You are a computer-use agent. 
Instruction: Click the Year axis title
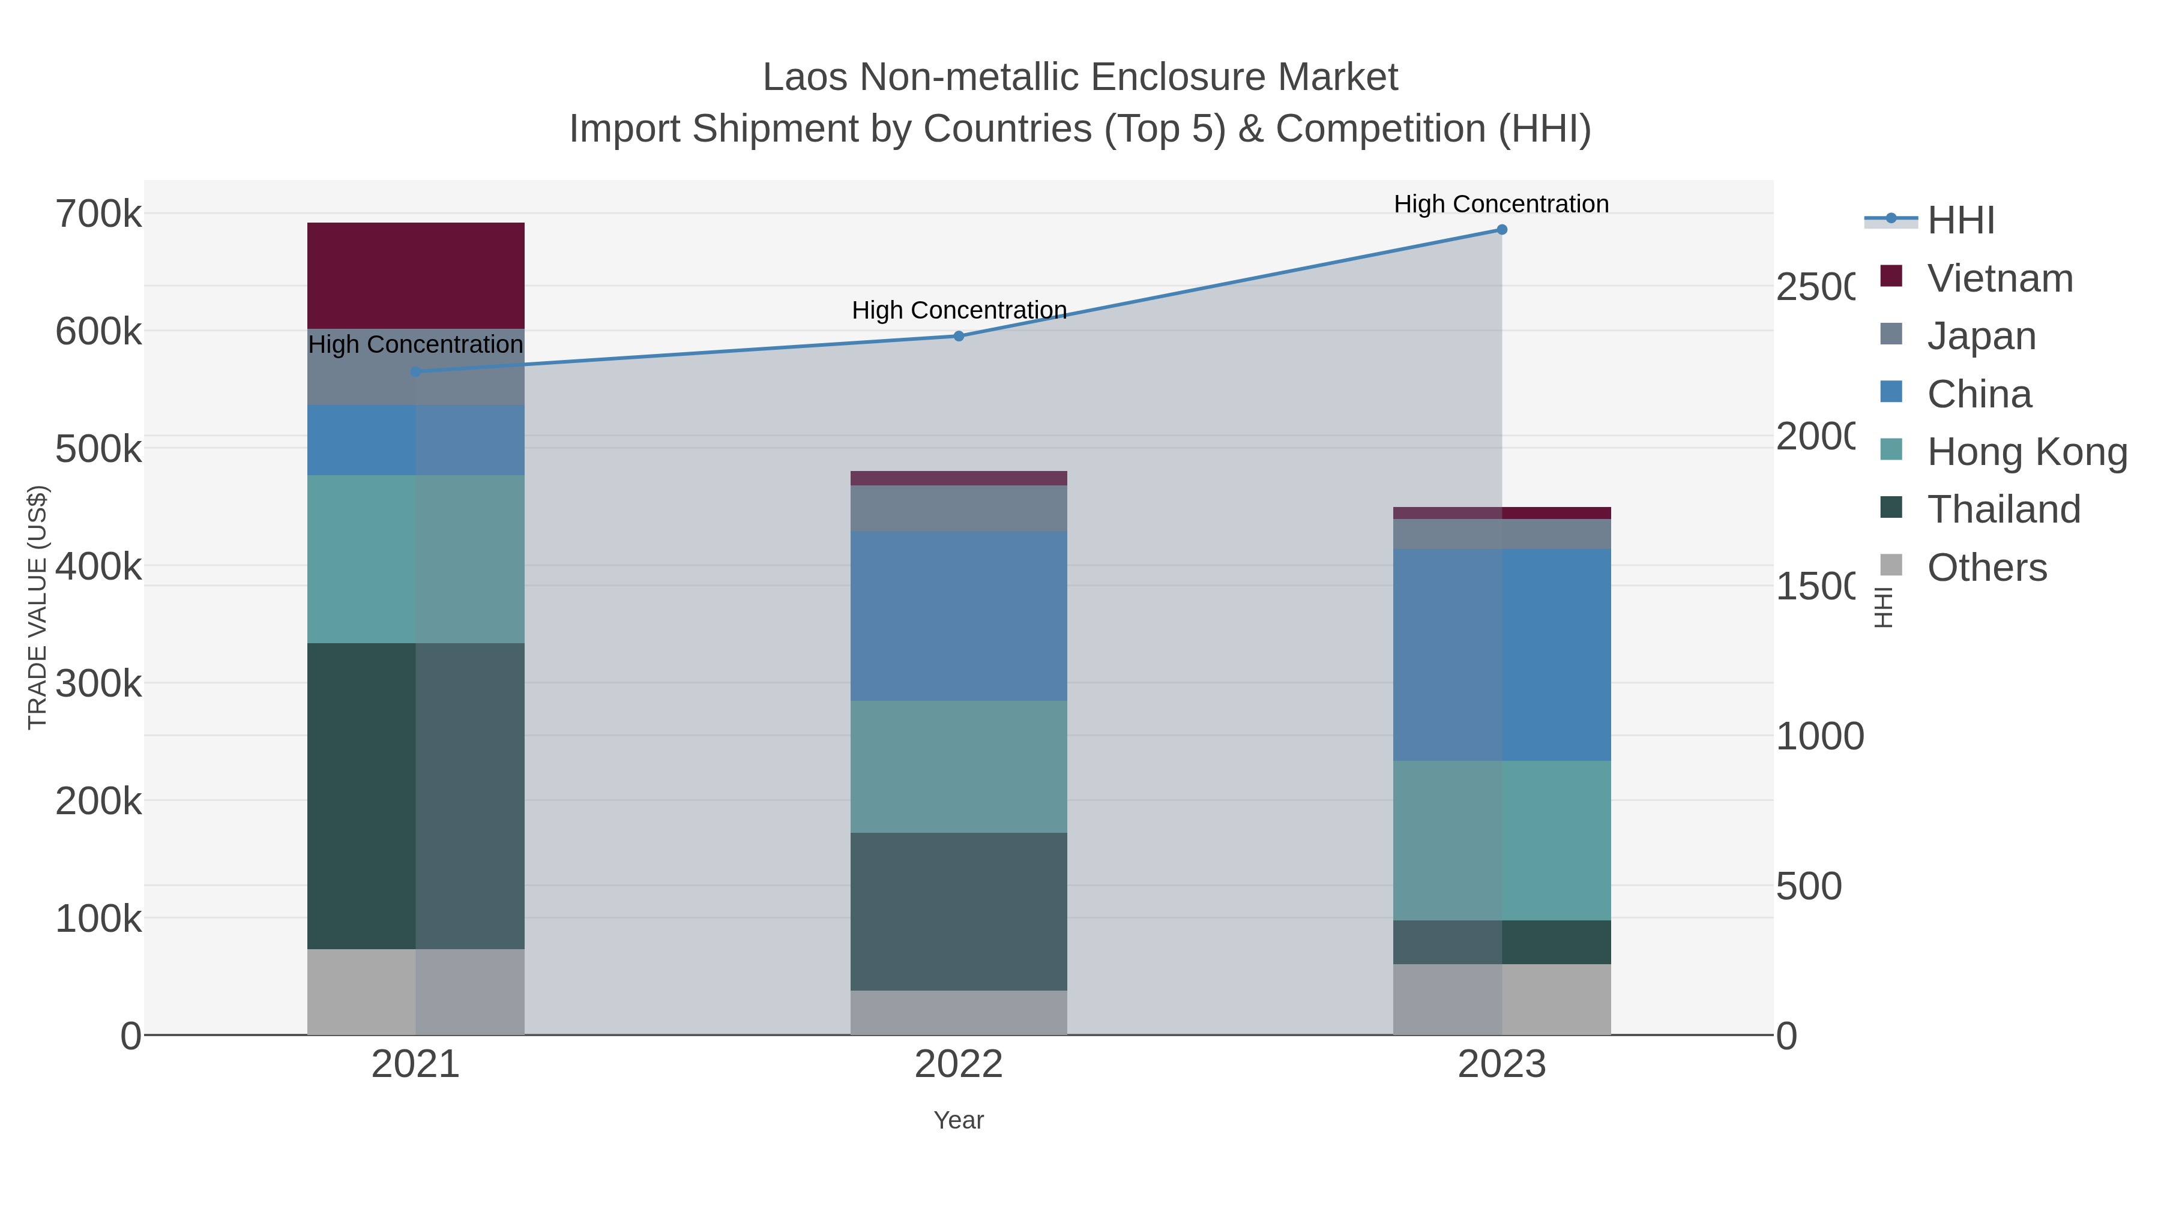[959, 1120]
